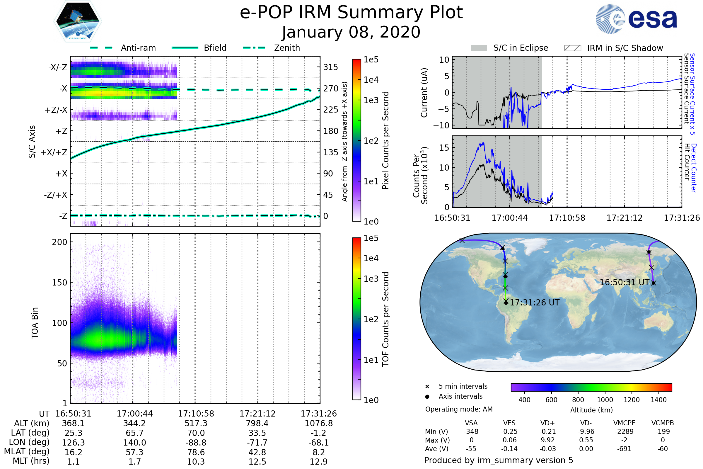Click the Produced by irm_summary version text
Image resolution: width=703 pixels, height=469 pixels.
pos(499,460)
